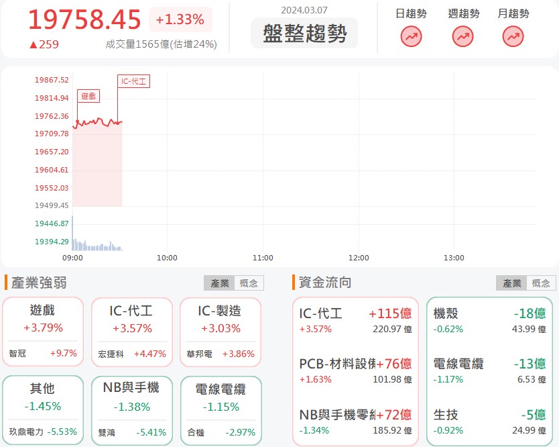
Task: Click the 日趨勢 daily trend up icon
Action: pos(411,36)
